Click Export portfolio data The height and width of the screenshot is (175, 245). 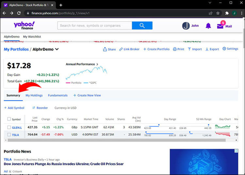pyautogui.click(x=212, y=49)
